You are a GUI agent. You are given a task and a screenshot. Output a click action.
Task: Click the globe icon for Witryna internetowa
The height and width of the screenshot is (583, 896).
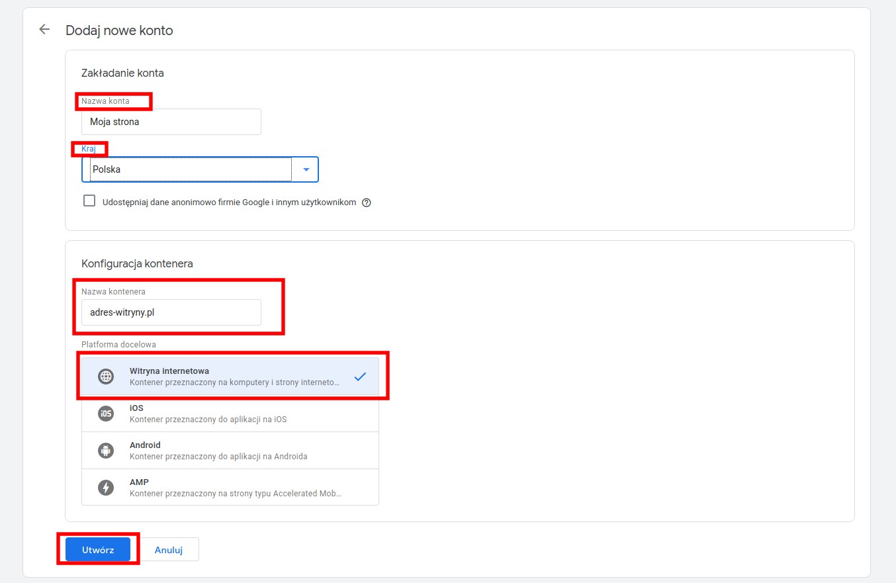(106, 377)
